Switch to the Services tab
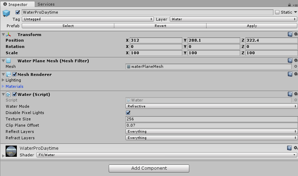This screenshot has height=176, width=298. pyautogui.click(x=46, y=4)
